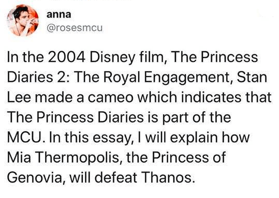Click the display name "anna"
The height and width of the screenshot is (198, 279).
tap(58, 14)
